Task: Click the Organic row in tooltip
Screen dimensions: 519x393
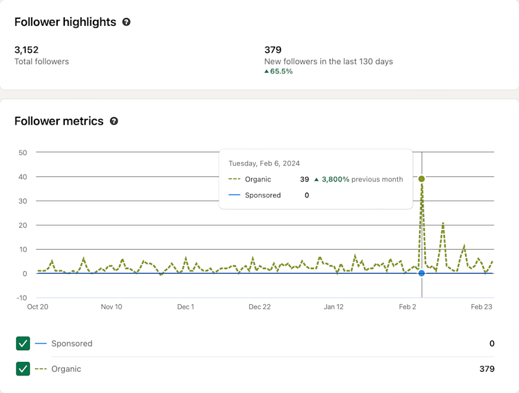Action: click(x=316, y=179)
